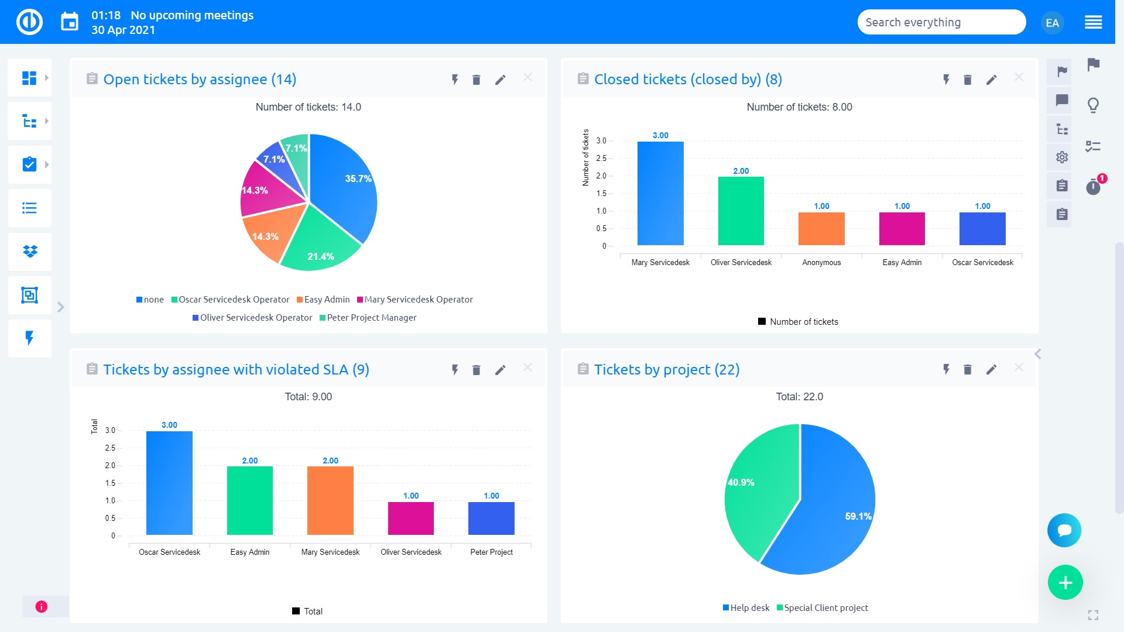
Task: Click the stopwatch icon with notification badge
Action: click(x=1094, y=187)
